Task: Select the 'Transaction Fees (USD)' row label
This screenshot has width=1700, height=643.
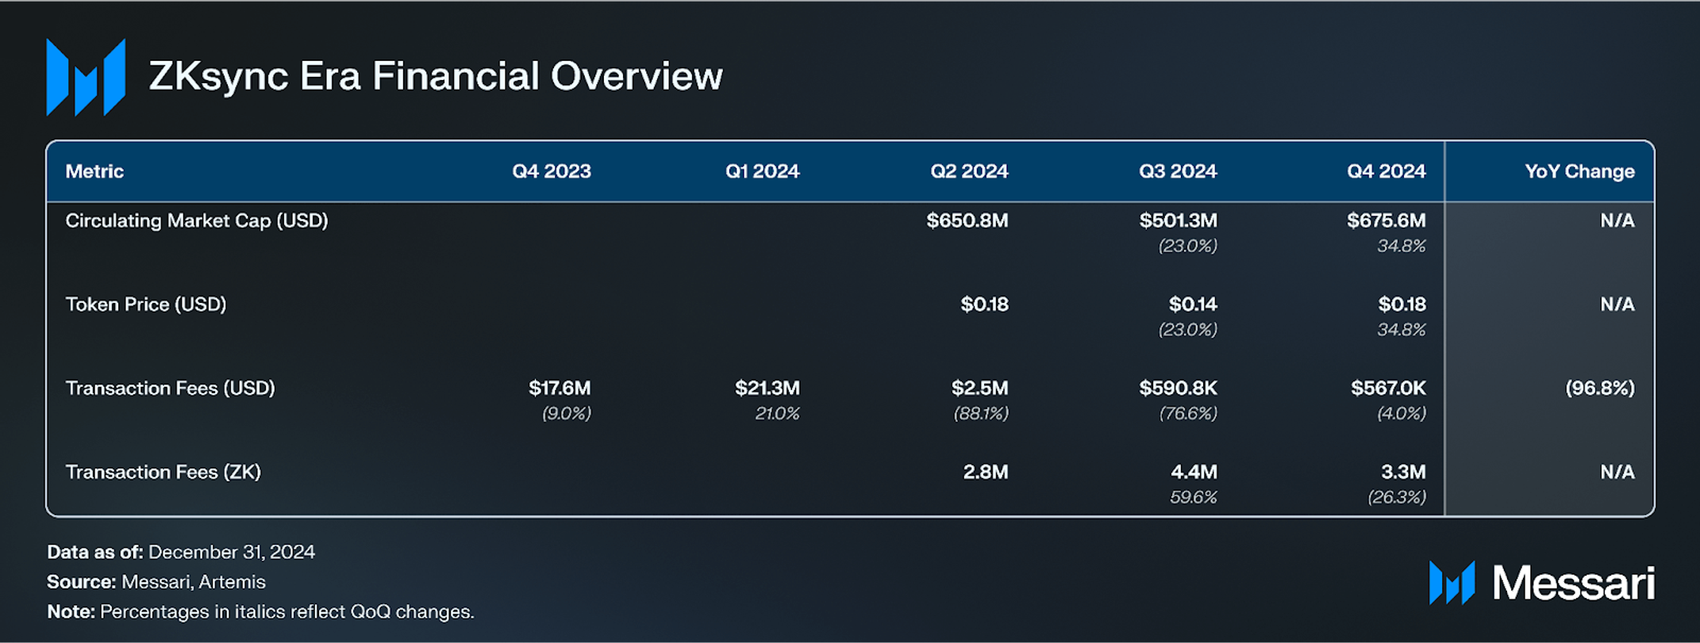Action: click(170, 388)
